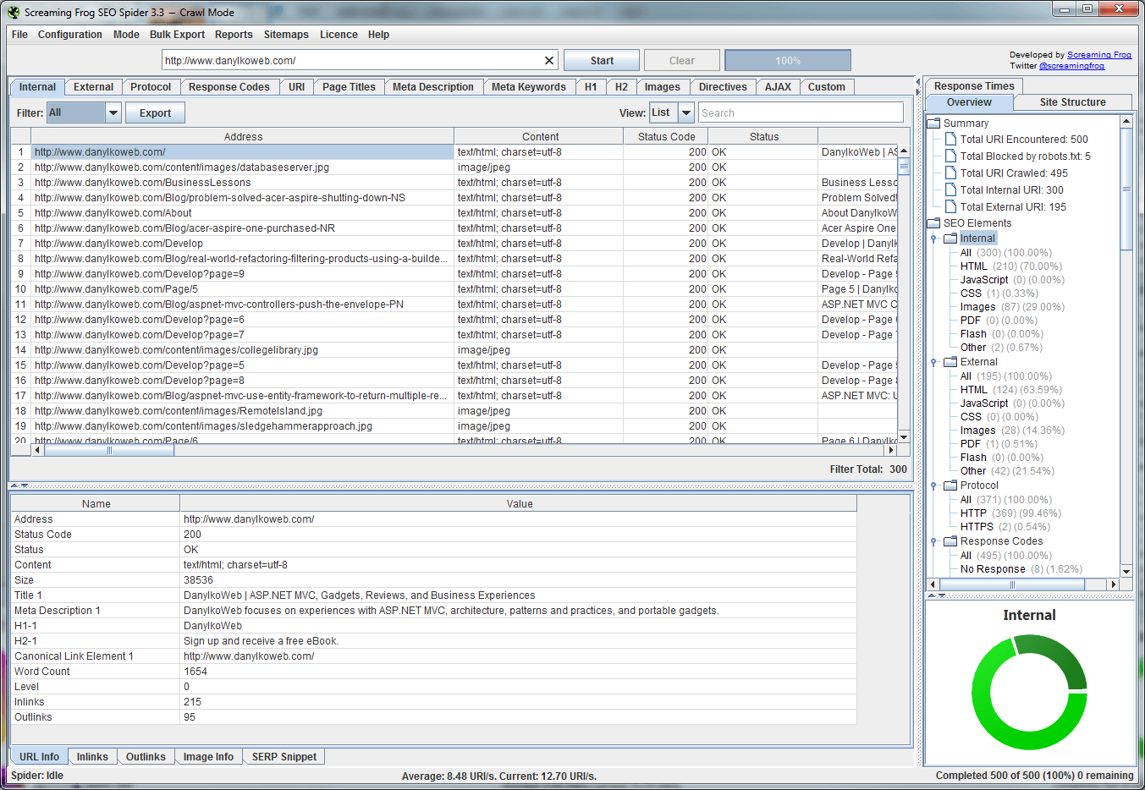Open the Sitemaps menu
Image resolution: width=1145 pixels, height=790 pixels.
(286, 35)
